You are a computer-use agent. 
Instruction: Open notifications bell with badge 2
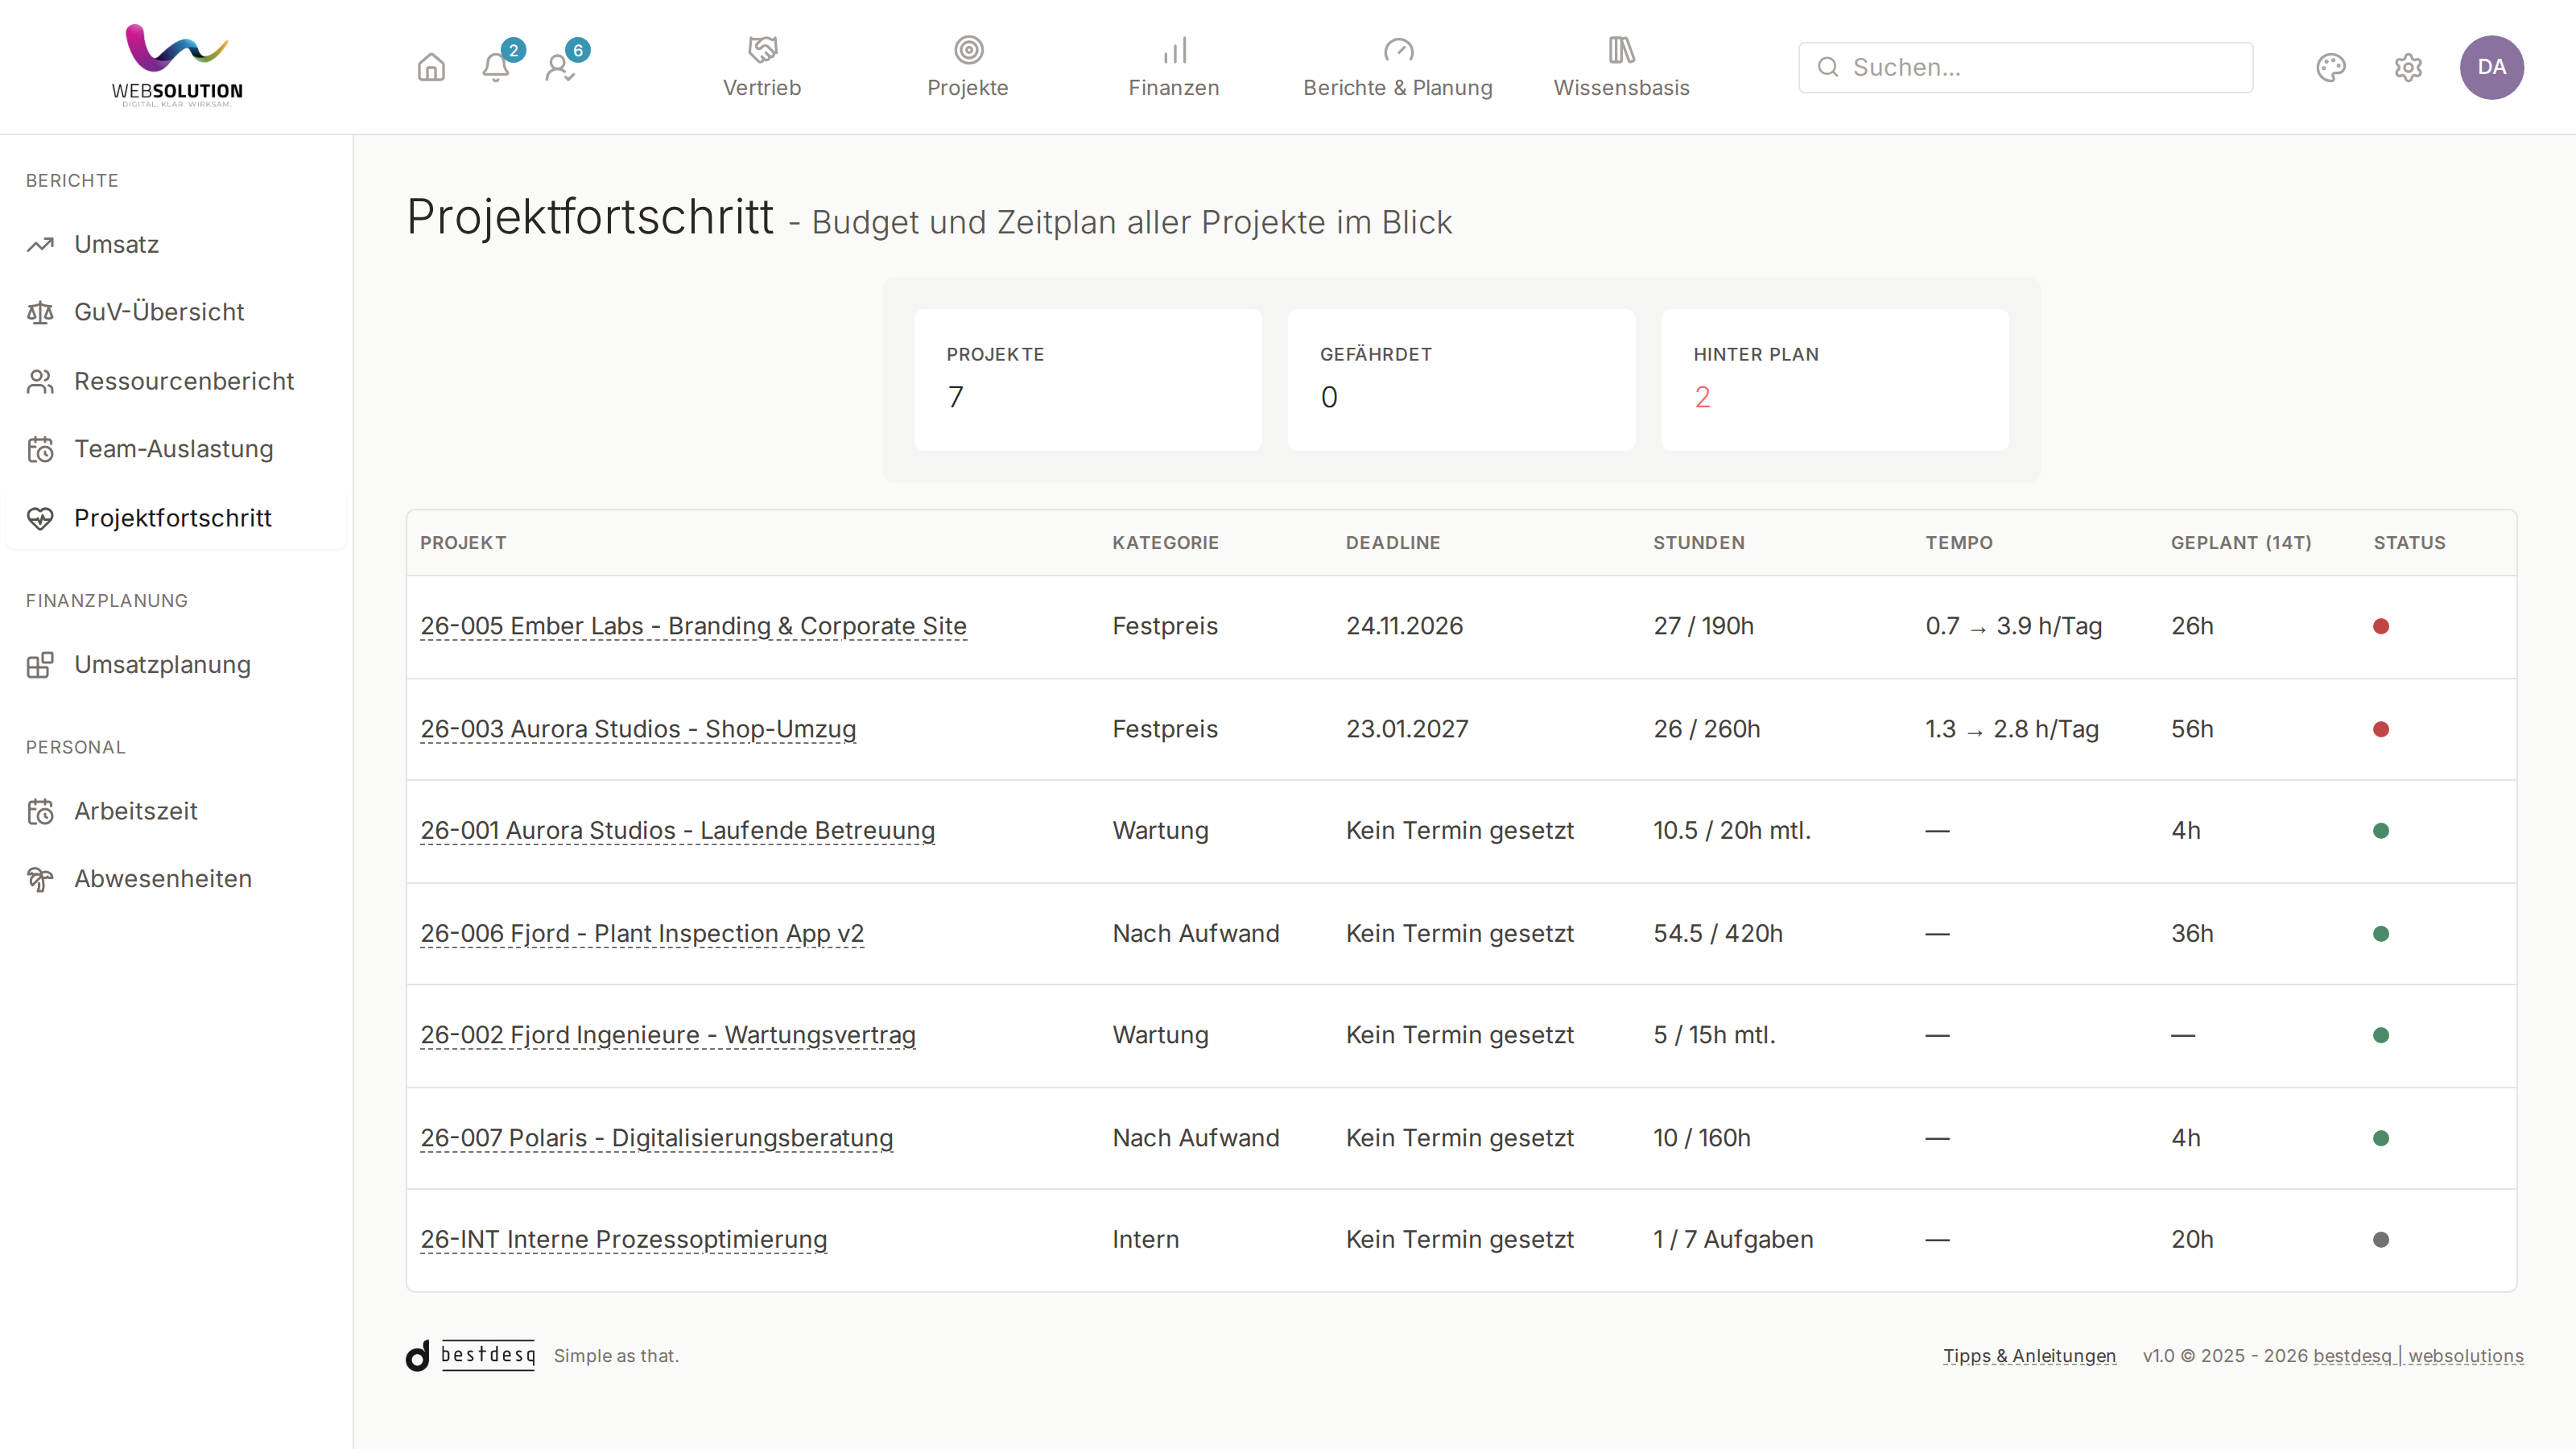(x=496, y=67)
